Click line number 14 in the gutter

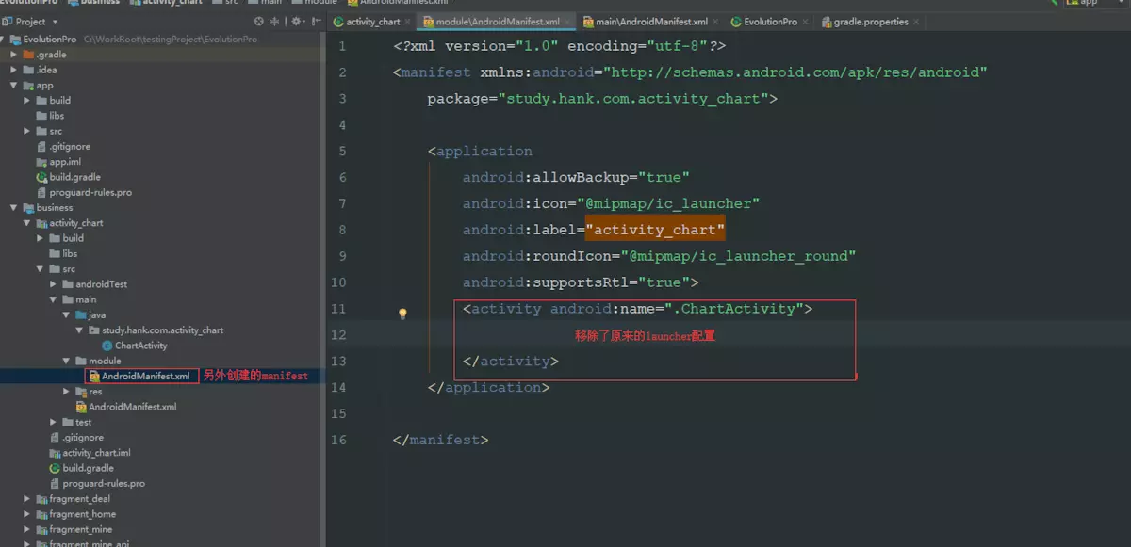tap(338, 388)
